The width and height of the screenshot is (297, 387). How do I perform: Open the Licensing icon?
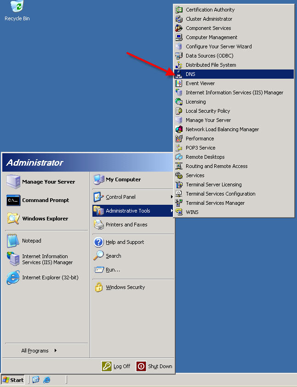point(179,102)
